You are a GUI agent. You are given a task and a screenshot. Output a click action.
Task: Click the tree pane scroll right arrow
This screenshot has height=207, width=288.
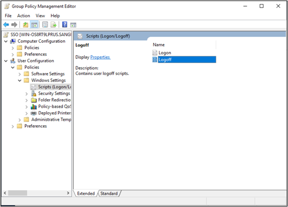pos(68,193)
